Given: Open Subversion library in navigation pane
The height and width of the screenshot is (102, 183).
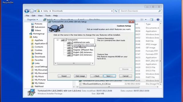Looking at the screenshot, I should [40, 27].
